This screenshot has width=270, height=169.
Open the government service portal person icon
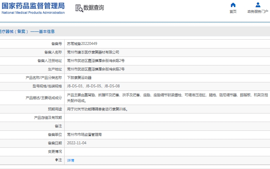[258, 5]
